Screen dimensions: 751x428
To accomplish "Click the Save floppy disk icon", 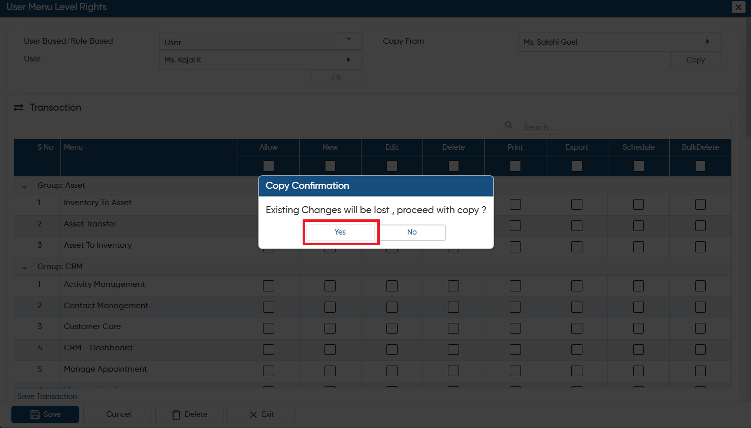I will coord(35,414).
